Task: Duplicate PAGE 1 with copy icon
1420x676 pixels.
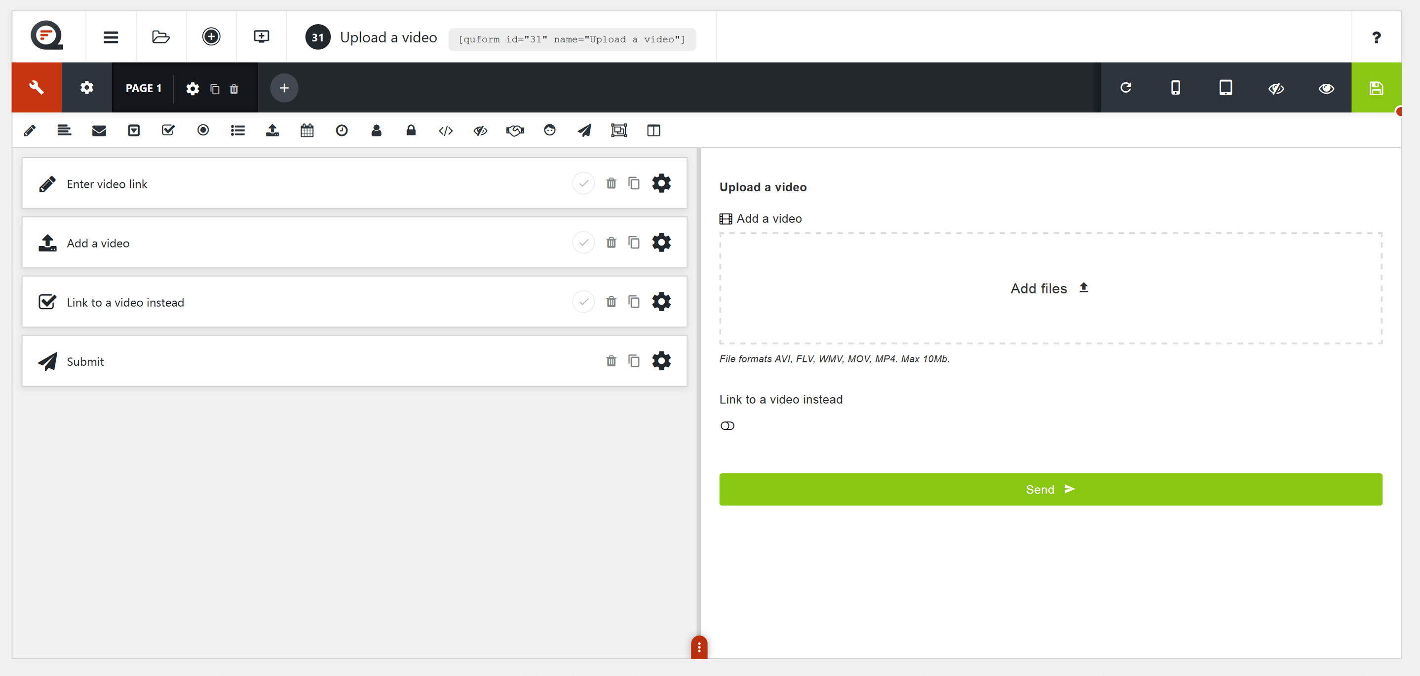Action: click(x=215, y=89)
